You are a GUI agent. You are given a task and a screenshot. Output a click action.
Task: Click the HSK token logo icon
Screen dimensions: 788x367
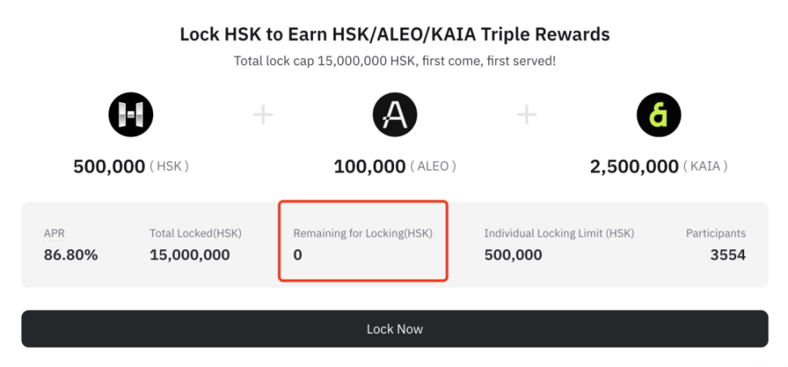(131, 115)
